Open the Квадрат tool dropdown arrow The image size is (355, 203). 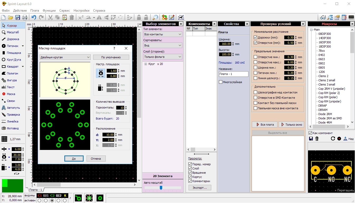tap(23, 67)
